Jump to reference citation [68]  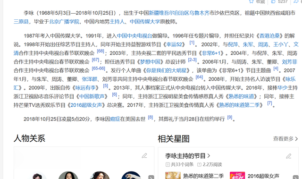click(101, 51)
